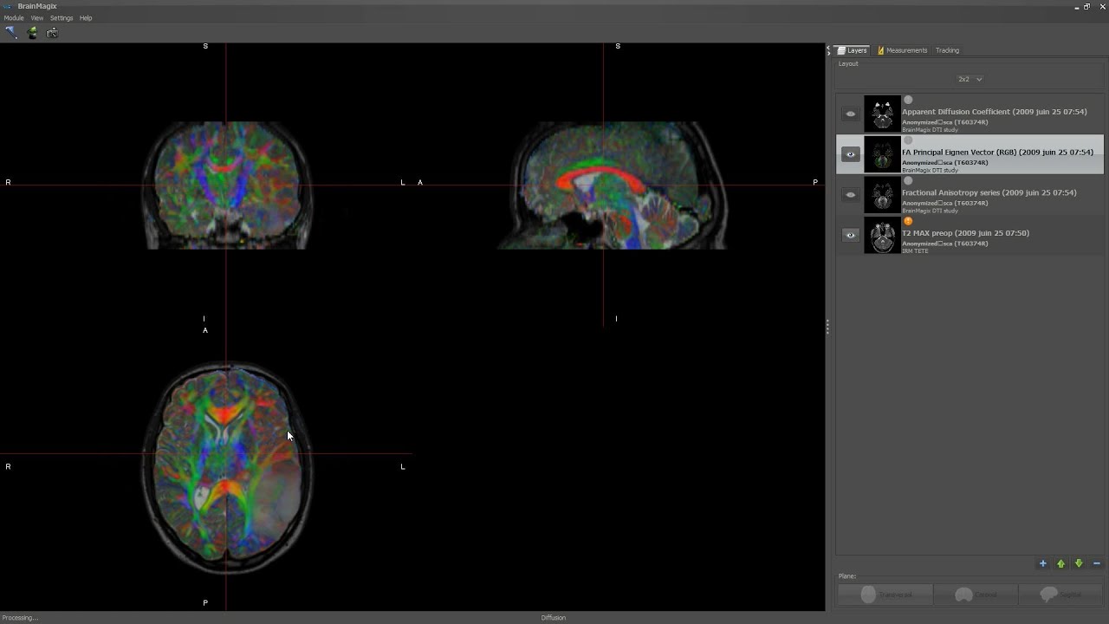Viewport: 1109px width, 624px height.
Task: Move layer up with green up arrow
Action: (x=1060, y=563)
